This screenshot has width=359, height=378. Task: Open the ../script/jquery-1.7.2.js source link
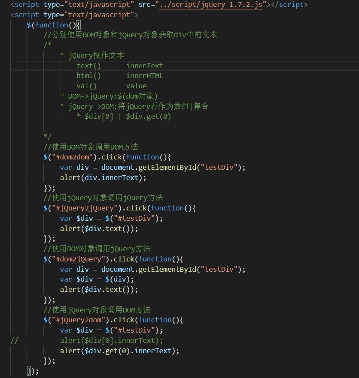[x=211, y=5]
